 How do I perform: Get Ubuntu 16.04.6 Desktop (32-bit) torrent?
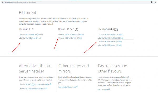pos(110,38)
